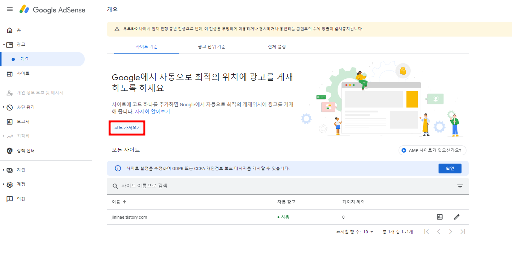Click the ads icon beside 광고
This screenshot has height=265, width=512.
(10, 44)
